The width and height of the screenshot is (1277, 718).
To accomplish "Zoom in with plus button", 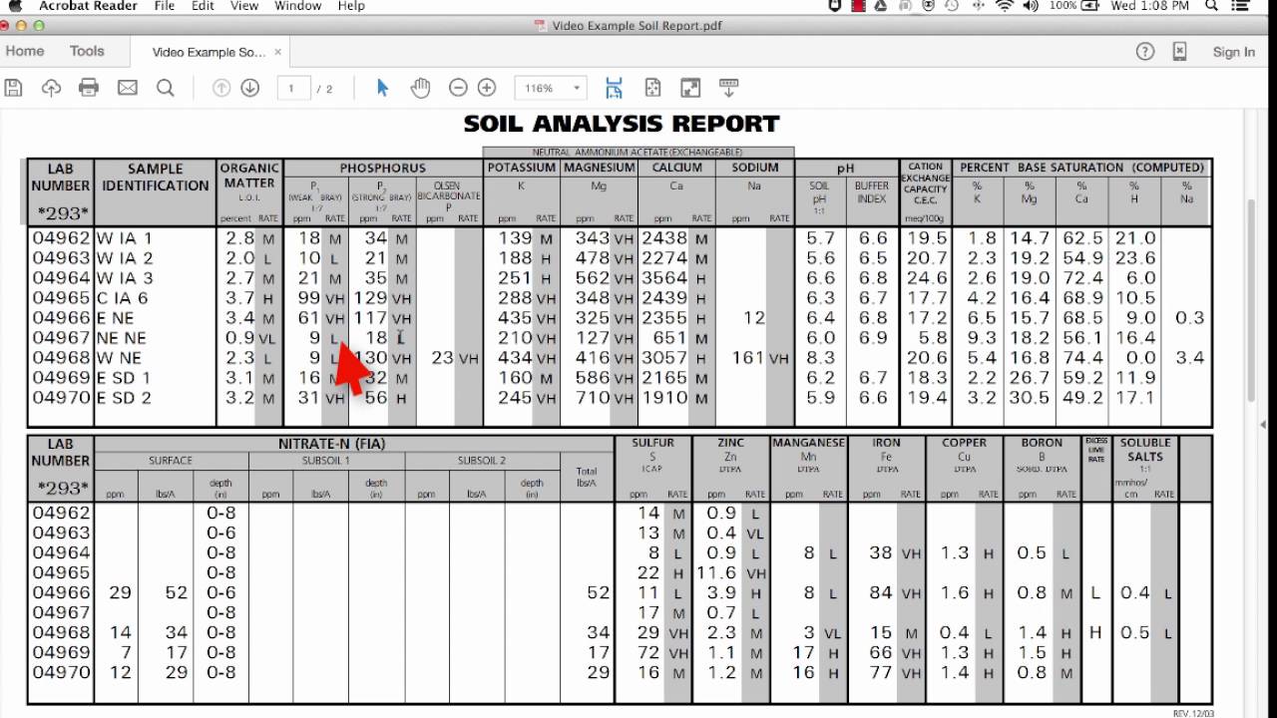I will coord(487,88).
